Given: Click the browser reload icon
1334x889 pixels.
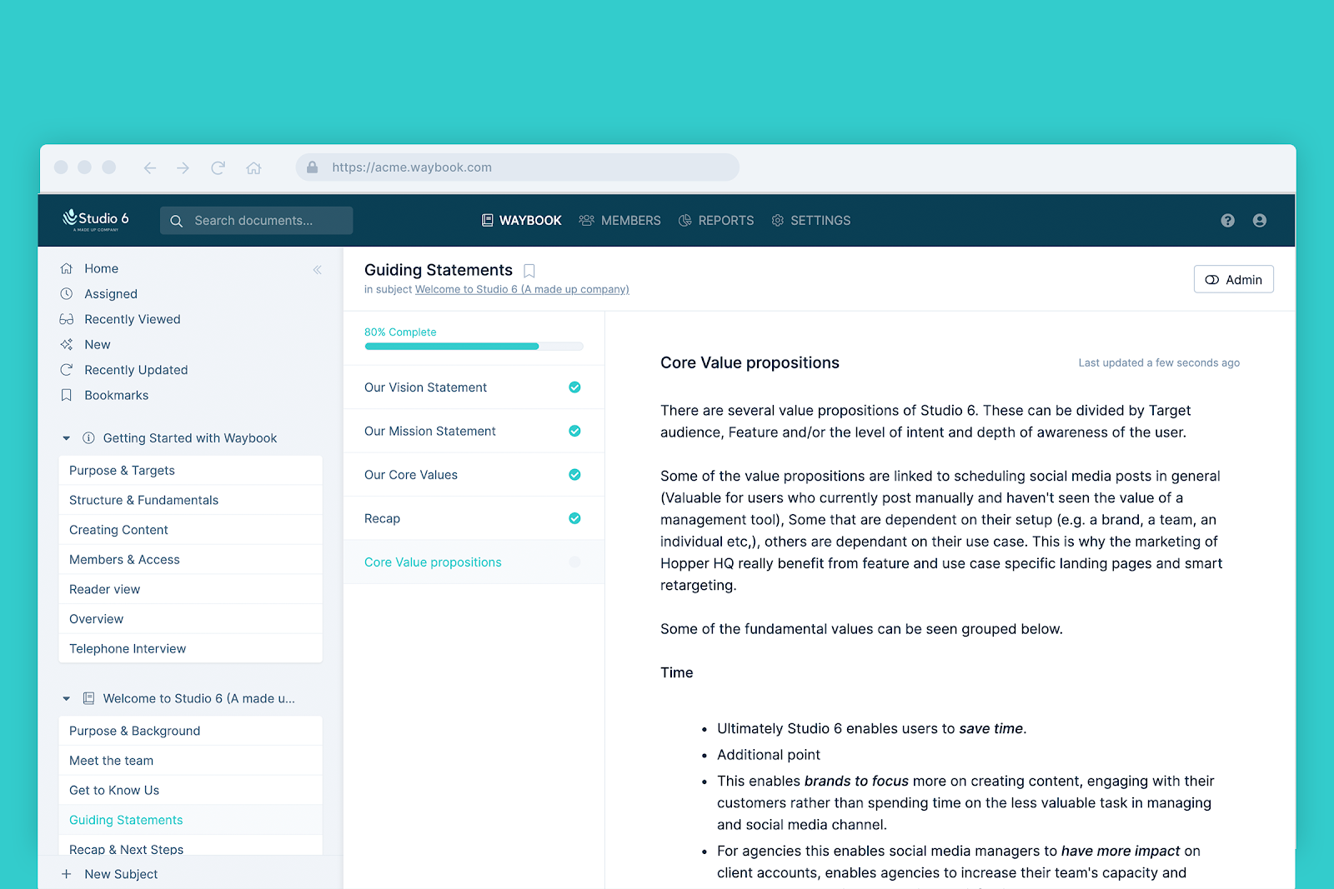Looking at the screenshot, I should (218, 167).
